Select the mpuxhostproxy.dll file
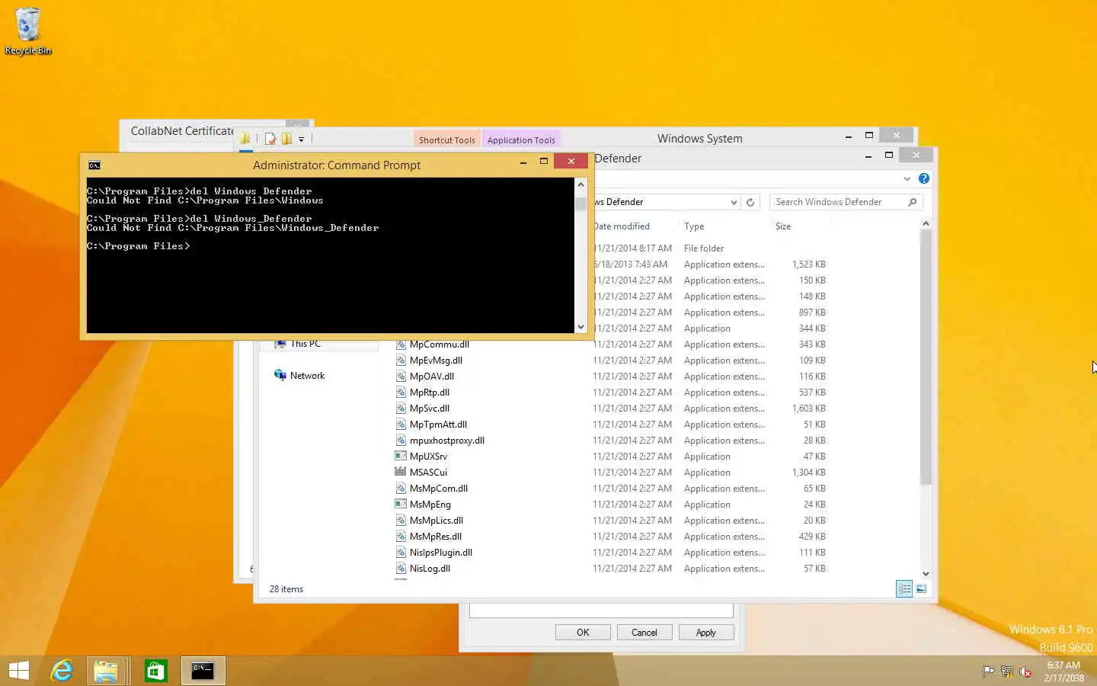Image resolution: width=1097 pixels, height=686 pixels. 447,441
